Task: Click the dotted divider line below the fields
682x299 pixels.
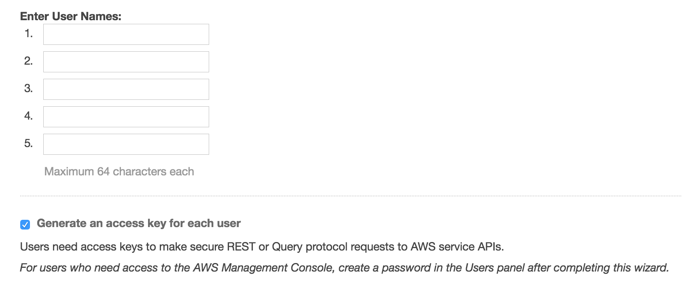Action: (340, 195)
